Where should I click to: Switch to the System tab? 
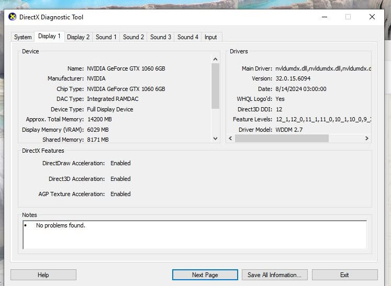(23, 37)
